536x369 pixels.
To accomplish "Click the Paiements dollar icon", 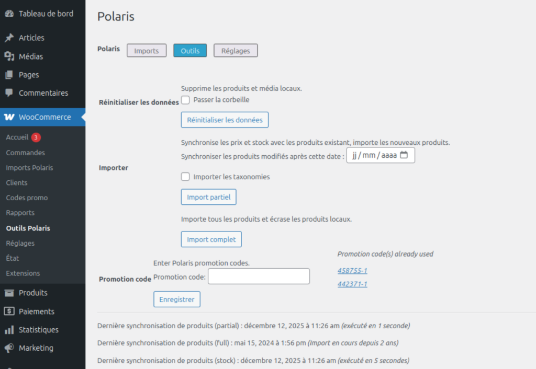I will [x=9, y=312].
